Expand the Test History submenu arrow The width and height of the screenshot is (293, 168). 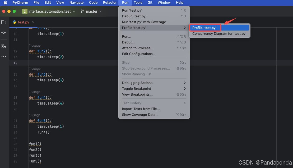[x=185, y=103]
